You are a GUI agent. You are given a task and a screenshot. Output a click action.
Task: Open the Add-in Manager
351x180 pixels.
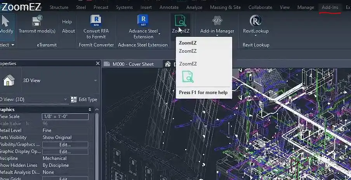[x=217, y=24]
